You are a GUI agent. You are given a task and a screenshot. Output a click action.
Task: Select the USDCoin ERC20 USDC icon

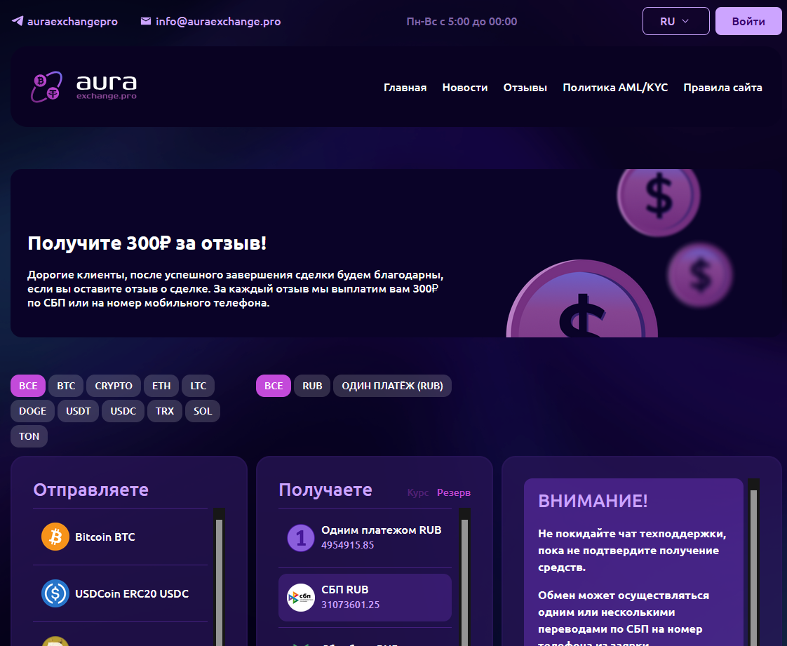click(x=55, y=593)
